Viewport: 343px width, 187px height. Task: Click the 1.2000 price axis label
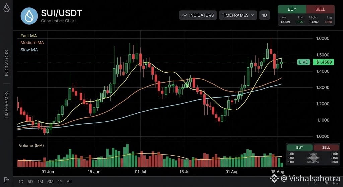tap(323, 104)
